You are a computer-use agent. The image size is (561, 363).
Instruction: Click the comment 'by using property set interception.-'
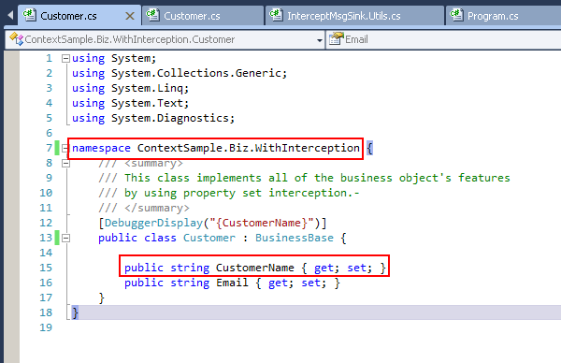[242, 193]
